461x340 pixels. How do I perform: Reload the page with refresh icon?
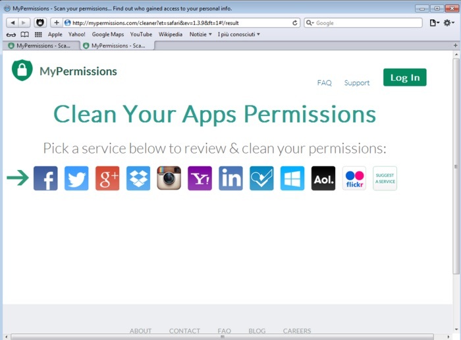(x=295, y=22)
